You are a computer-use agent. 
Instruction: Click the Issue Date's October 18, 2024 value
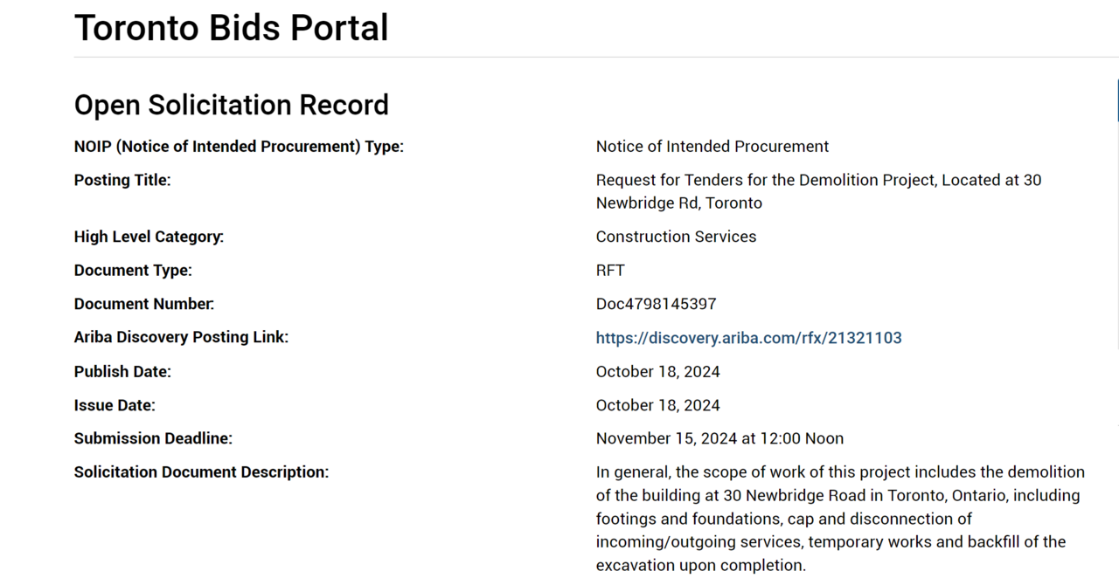click(x=657, y=406)
